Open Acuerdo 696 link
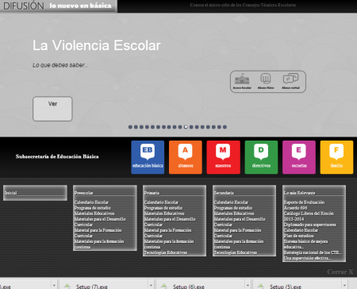 click(x=295, y=208)
